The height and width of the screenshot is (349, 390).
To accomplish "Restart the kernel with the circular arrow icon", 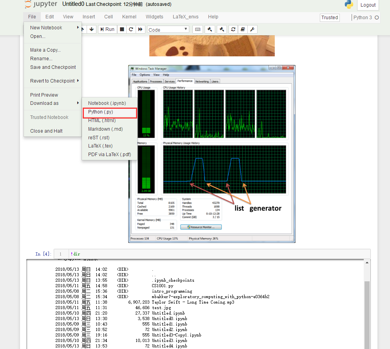I will [131, 29].
